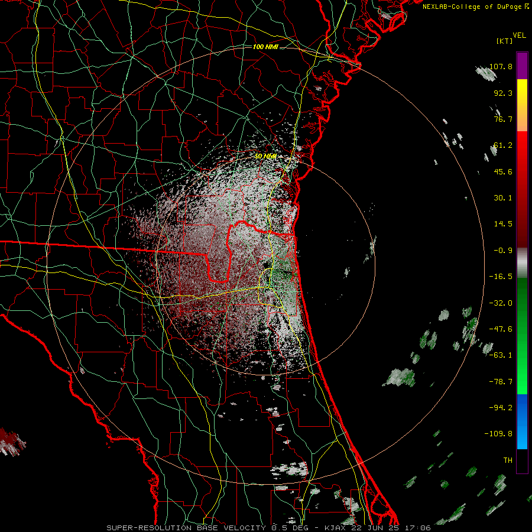The width and height of the screenshot is (532, 532).
Task: Click the 14.5 velocity scale value
Action: pos(503,224)
